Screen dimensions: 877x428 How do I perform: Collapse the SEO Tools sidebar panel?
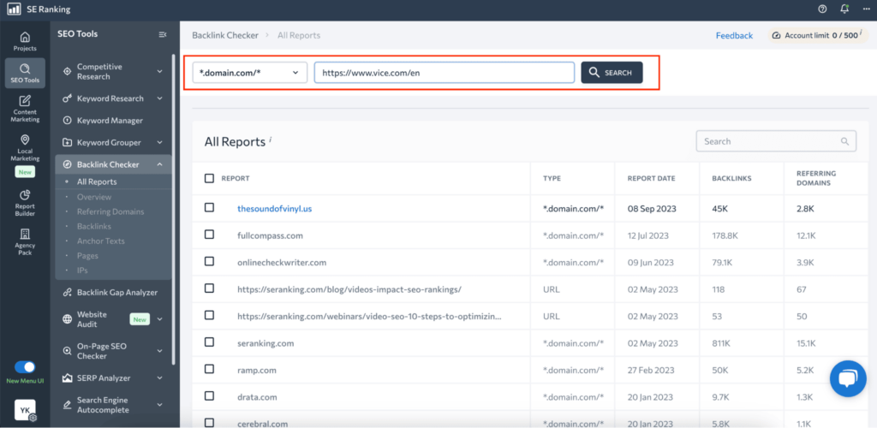[x=163, y=34]
